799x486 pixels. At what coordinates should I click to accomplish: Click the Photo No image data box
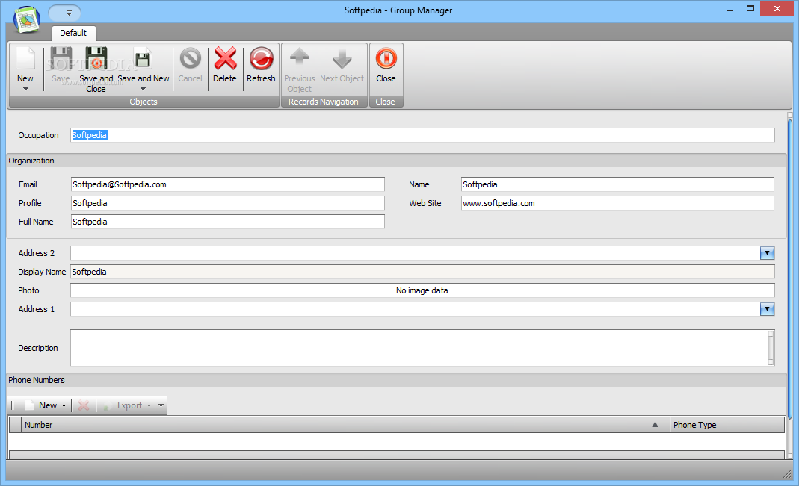point(422,290)
